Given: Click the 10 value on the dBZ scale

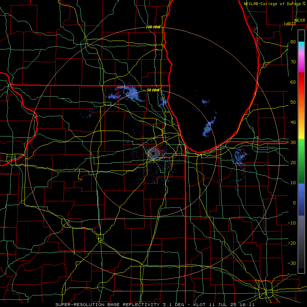Looking at the screenshot, I should click(293, 183).
